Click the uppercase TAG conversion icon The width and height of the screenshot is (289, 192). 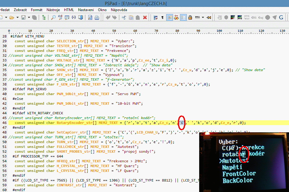[x=254, y=17]
